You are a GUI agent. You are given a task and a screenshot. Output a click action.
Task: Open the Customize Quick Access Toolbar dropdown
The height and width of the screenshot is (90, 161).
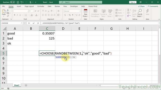(36, 2)
